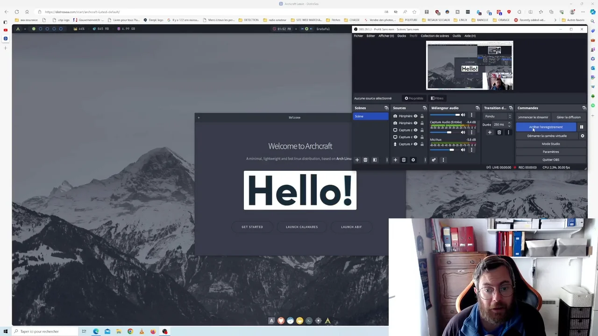The height and width of the screenshot is (336, 598).
Task: Open Paramètres in OBS commands
Action: click(551, 152)
